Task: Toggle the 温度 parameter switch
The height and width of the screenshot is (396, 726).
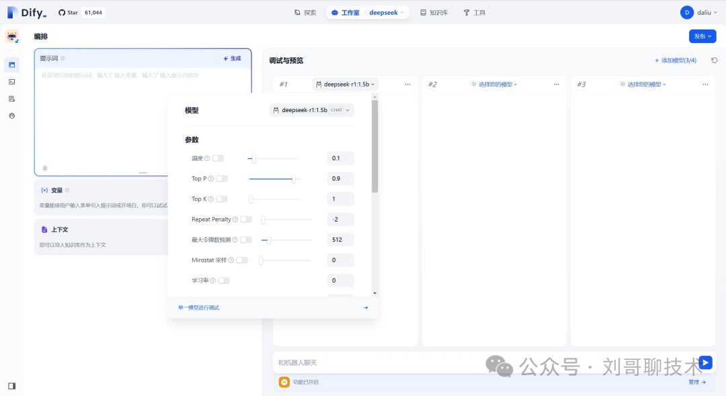Action: 218,158
